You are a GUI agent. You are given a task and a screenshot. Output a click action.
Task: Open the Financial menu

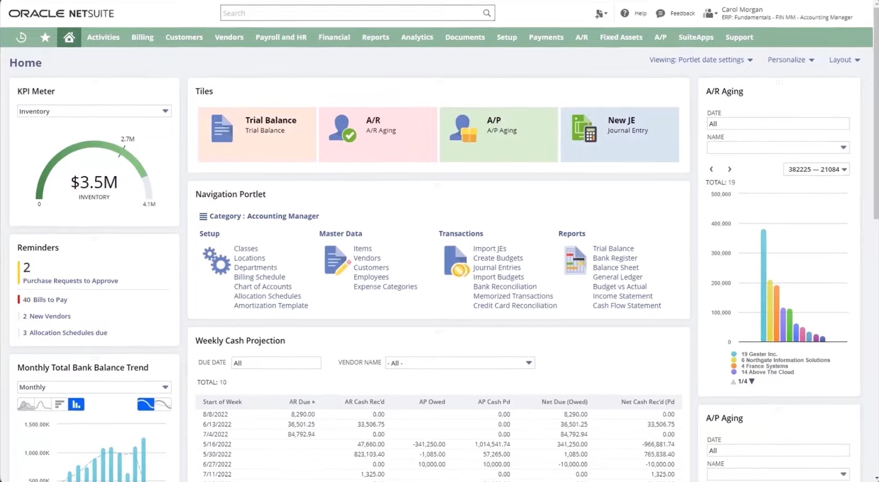tap(334, 37)
